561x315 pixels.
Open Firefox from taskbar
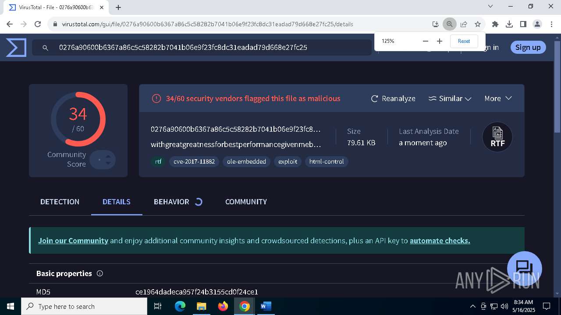coord(223,306)
